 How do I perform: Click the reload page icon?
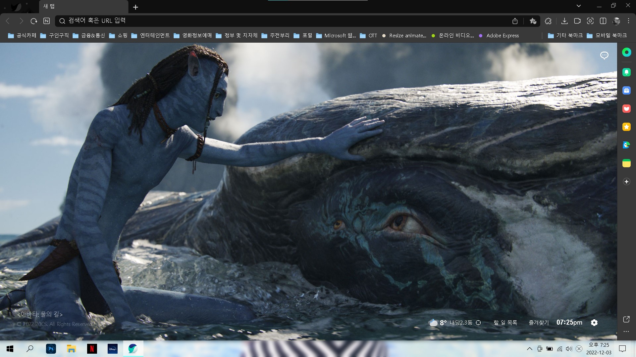pyautogui.click(x=34, y=21)
